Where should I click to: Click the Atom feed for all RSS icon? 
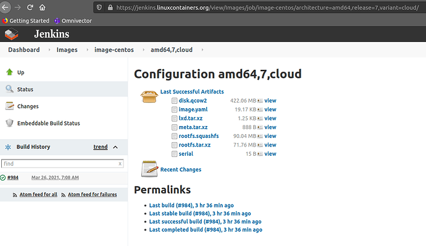pos(15,195)
